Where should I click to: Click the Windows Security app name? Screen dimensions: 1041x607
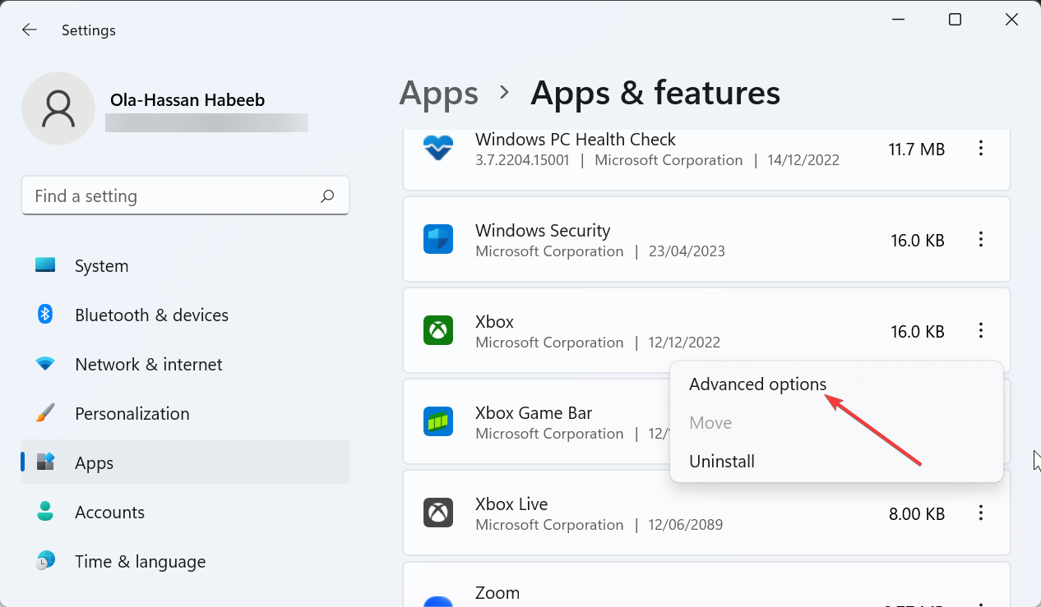point(543,231)
